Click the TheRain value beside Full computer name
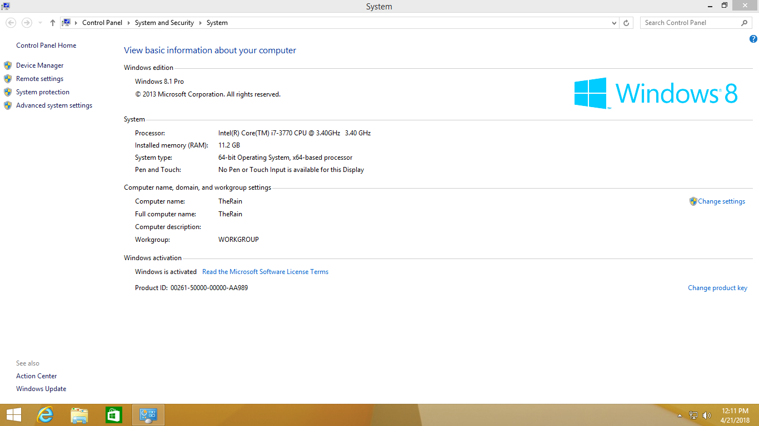 coord(230,214)
